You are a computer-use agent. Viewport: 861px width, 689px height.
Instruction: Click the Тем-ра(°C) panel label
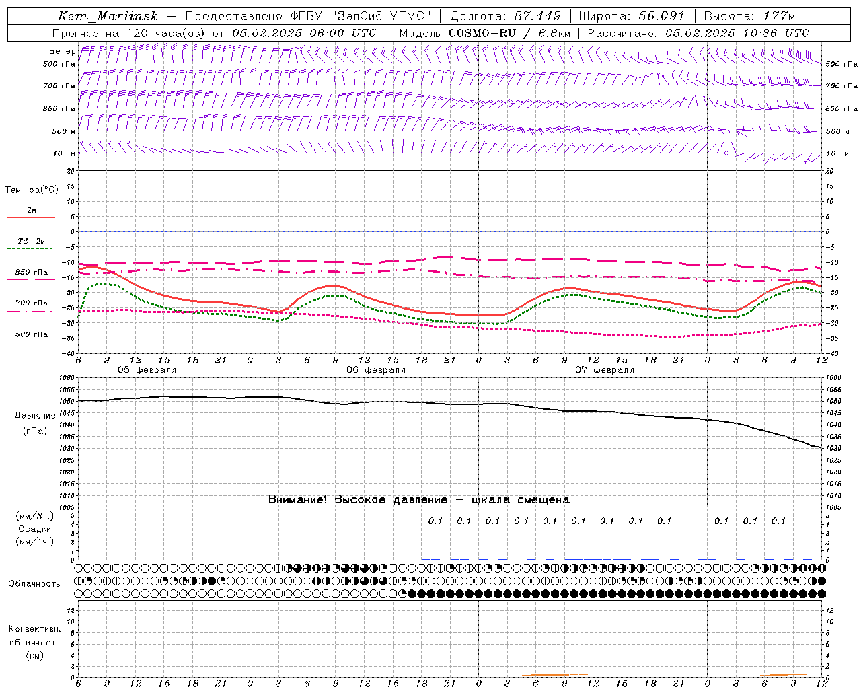(x=32, y=190)
